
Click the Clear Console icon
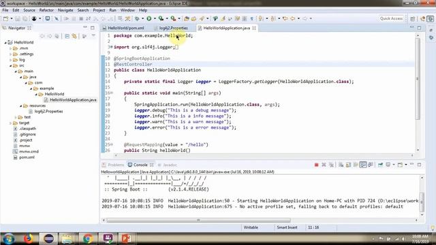341,165
